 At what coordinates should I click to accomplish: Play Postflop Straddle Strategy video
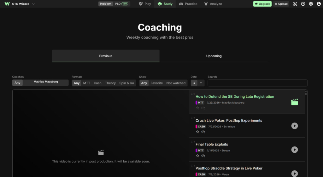(295, 174)
